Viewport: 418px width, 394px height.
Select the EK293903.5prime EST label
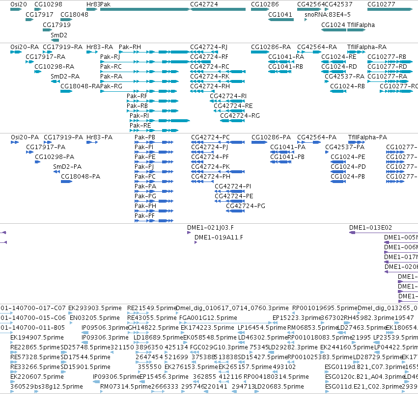pos(95,308)
